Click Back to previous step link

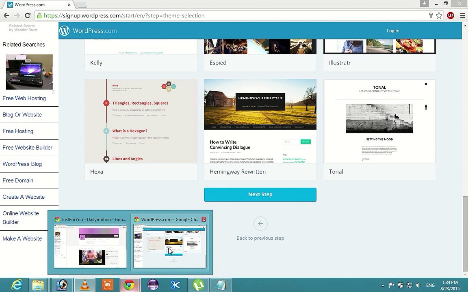(x=260, y=238)
